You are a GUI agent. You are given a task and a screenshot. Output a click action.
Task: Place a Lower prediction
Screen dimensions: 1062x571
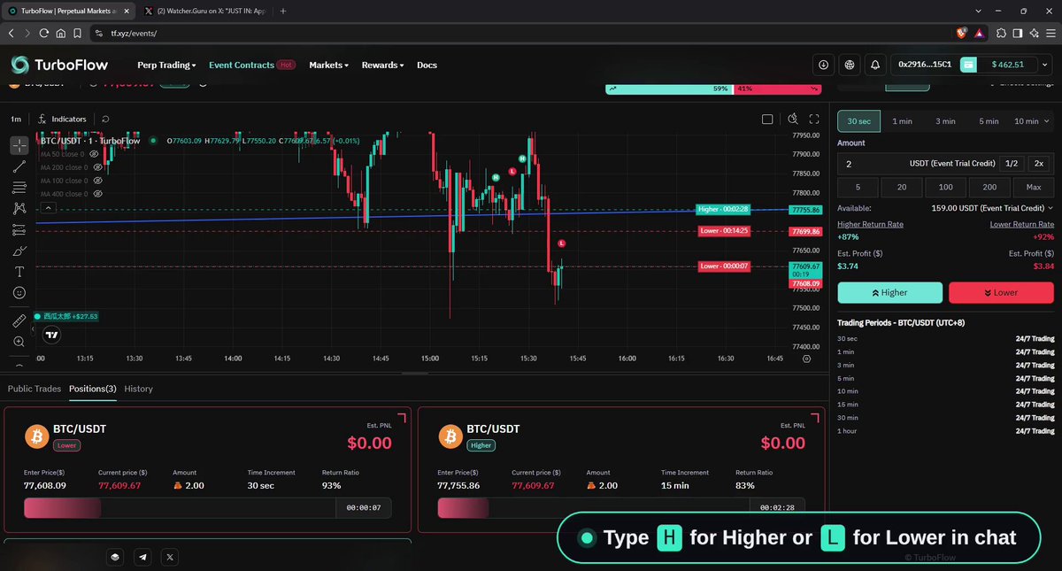pos(1001,293)
